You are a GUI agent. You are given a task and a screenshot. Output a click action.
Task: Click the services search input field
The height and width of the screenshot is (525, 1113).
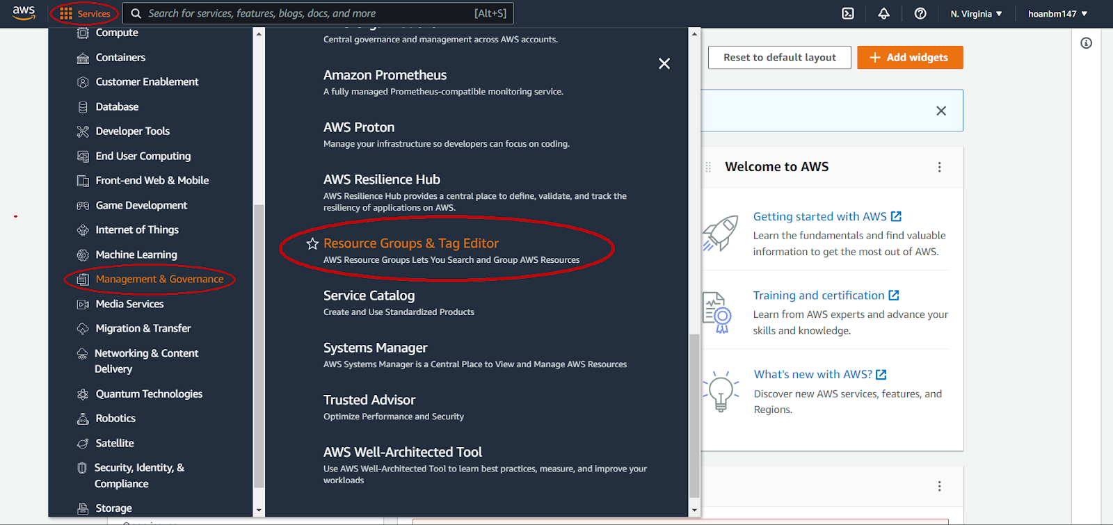(x=318, y=13)
